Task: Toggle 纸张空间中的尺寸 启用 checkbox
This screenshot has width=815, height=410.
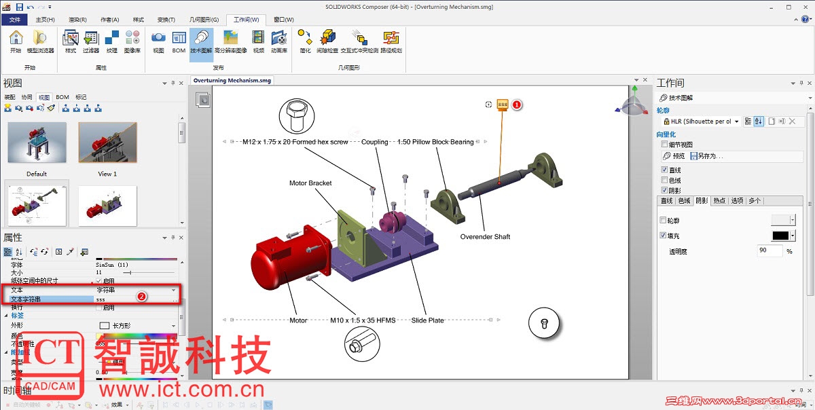Action: click(x=99, y=280)
